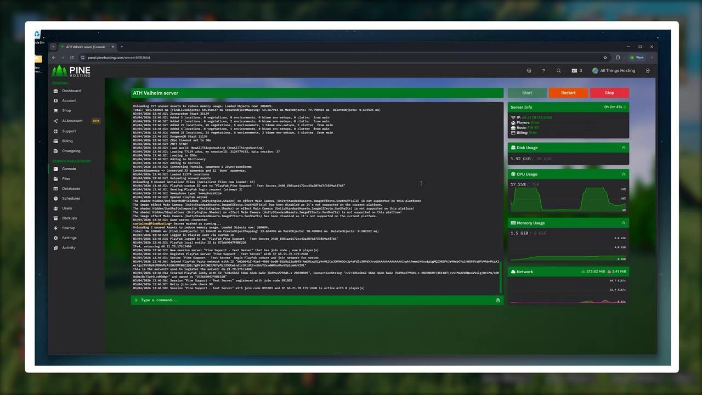Open a new browser tab with plus button
The width and height of the screenshot is (702, 395).
122,47
